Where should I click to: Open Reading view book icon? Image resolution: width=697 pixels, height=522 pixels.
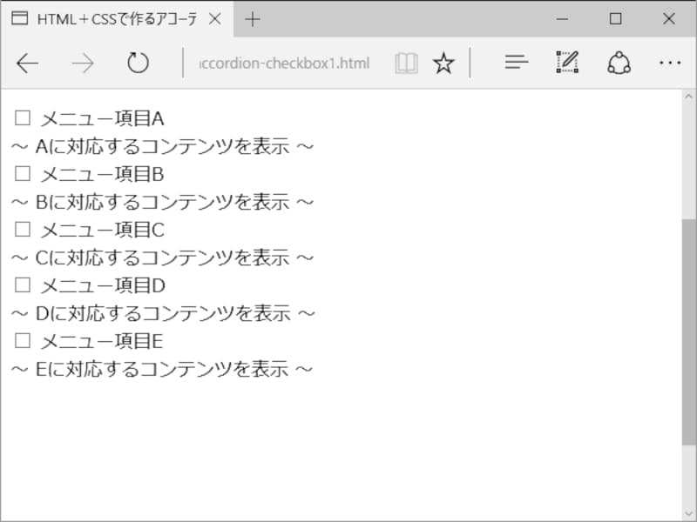(x=406, y=64)
